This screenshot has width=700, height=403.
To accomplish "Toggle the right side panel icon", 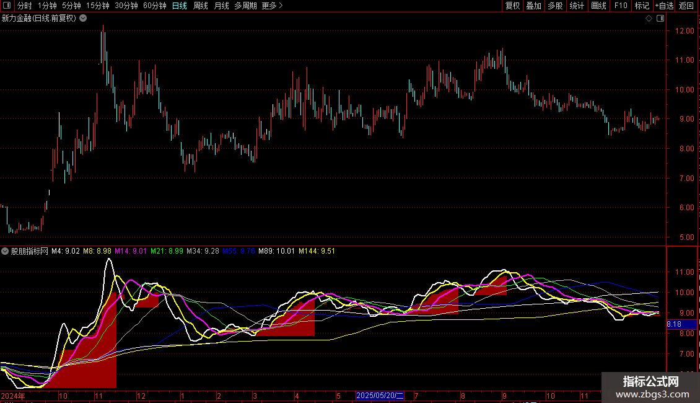I will click(660, 19).
